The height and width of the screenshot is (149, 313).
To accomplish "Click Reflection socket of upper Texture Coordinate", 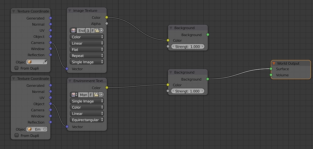I will pyautogui.click(x=50, y=55).
